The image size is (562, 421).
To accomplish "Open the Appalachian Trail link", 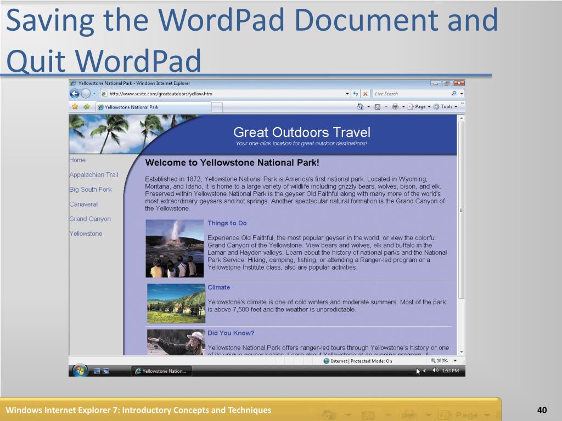I will tap(93, 175).
